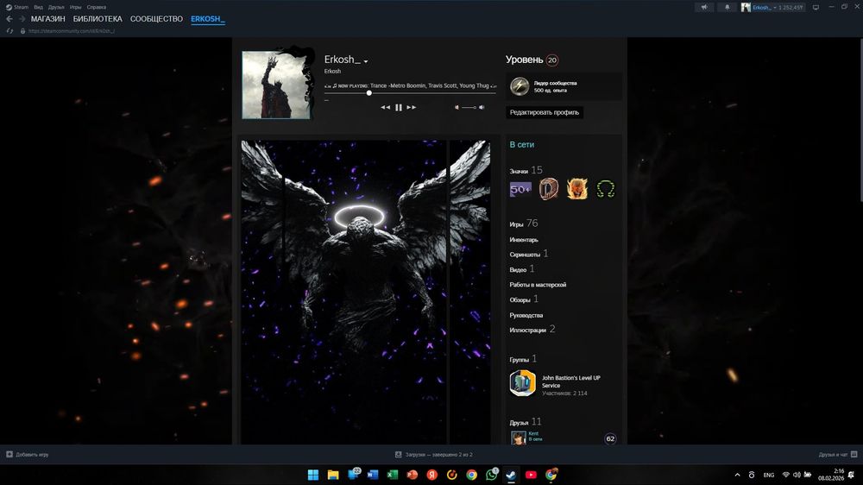Go back with the navigation arrow
863x485 pixels.
[x=9, y=19]
